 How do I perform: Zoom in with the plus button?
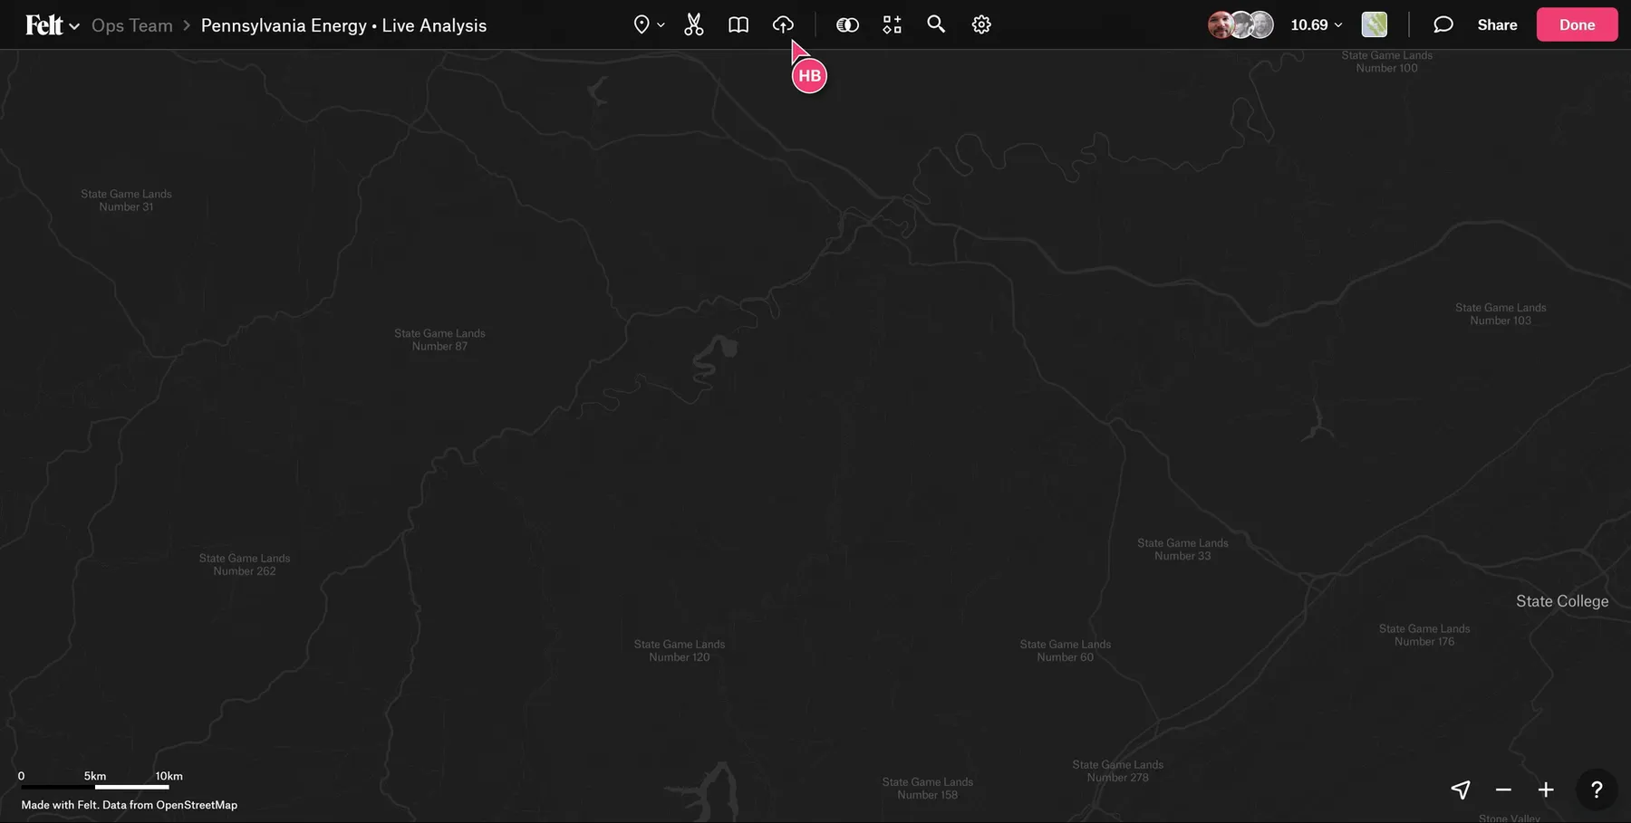pos(1546,790)
